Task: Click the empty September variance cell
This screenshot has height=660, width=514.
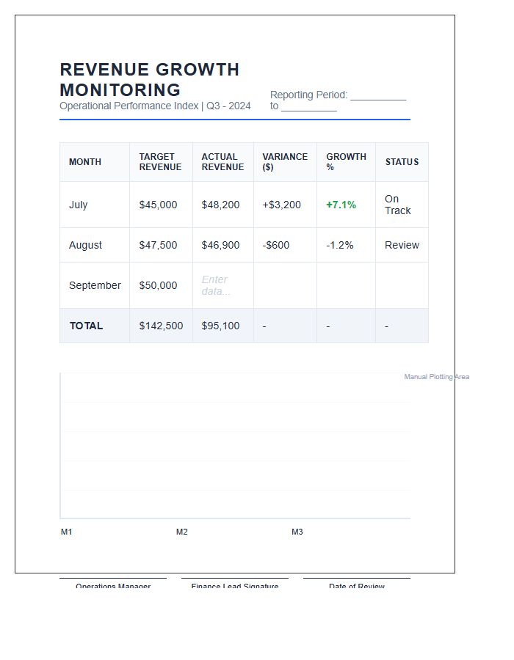Action: tap(285, 285)
